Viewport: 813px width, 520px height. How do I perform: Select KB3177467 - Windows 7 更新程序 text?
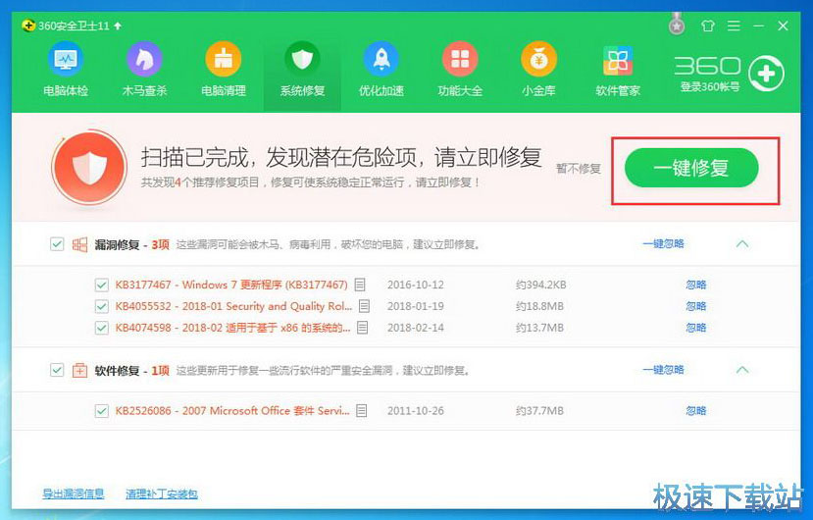tap(231, 285)
